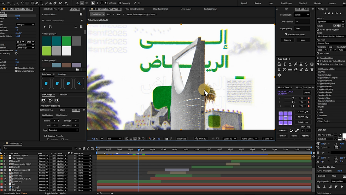Click the filter icon in Libraries
Viewport: 346px width, 195px height.
point(45,27)
